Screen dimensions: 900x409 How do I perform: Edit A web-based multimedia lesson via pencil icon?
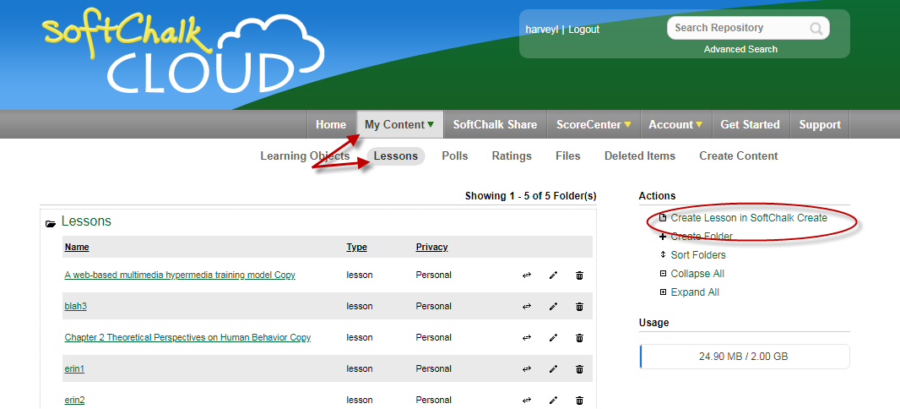pyautogui.click(x=553, y=275)
